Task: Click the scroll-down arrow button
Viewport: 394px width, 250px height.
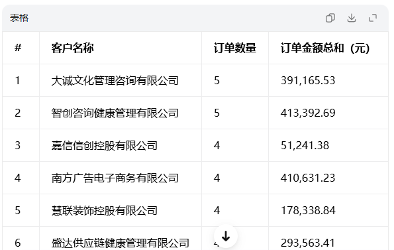Action: tap(226, 236)
